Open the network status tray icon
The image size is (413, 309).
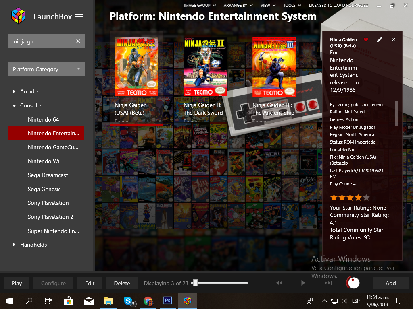334,301
